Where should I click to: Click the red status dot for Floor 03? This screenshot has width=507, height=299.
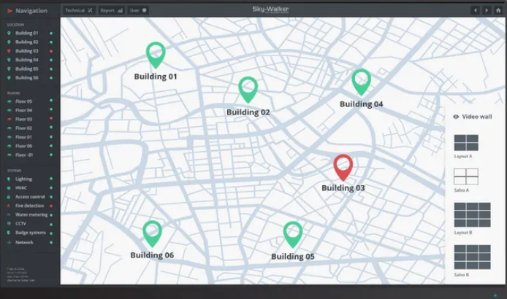(x=51, y=118)
